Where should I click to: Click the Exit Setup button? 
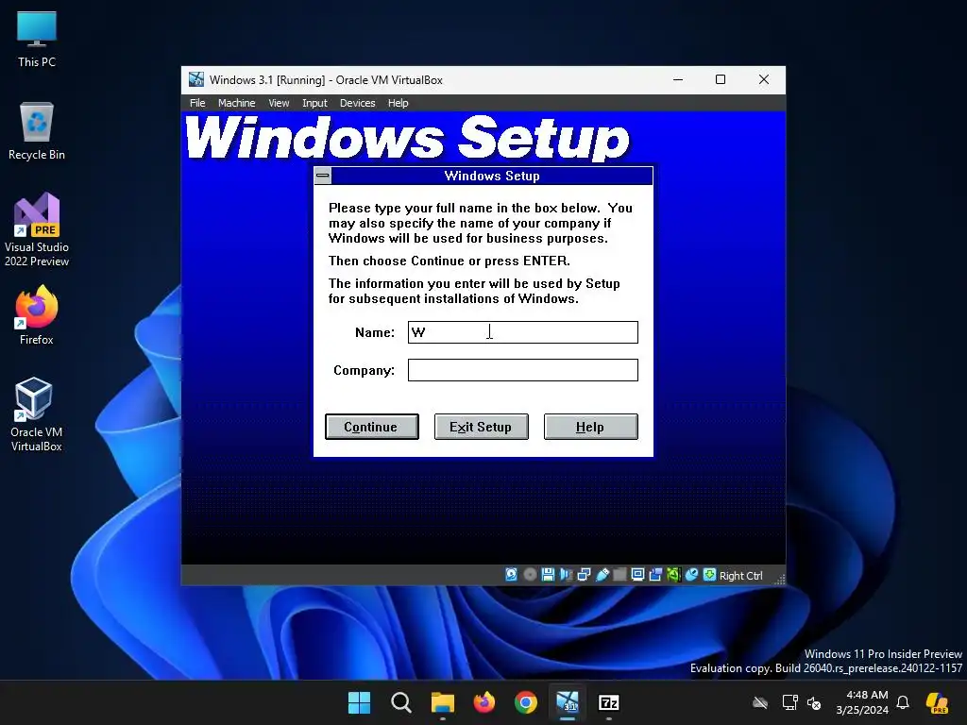pyautogui.click(x=481, y=427)
